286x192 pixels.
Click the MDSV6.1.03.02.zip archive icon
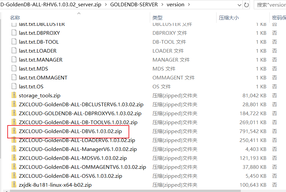tap(14, 158)
